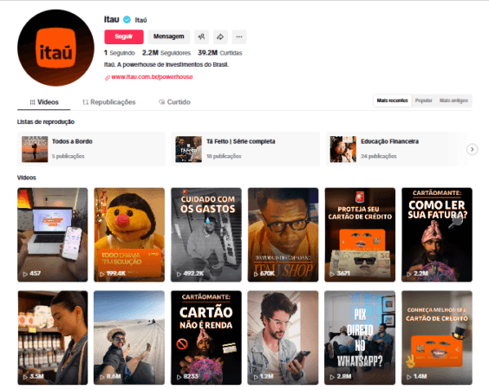This screenshot has height=390, width=489.
Task: Play the Pix direto no WhatsApp video
Action: tap(360, 338)
